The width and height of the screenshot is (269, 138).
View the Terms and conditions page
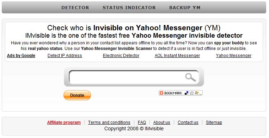[109, 123]
